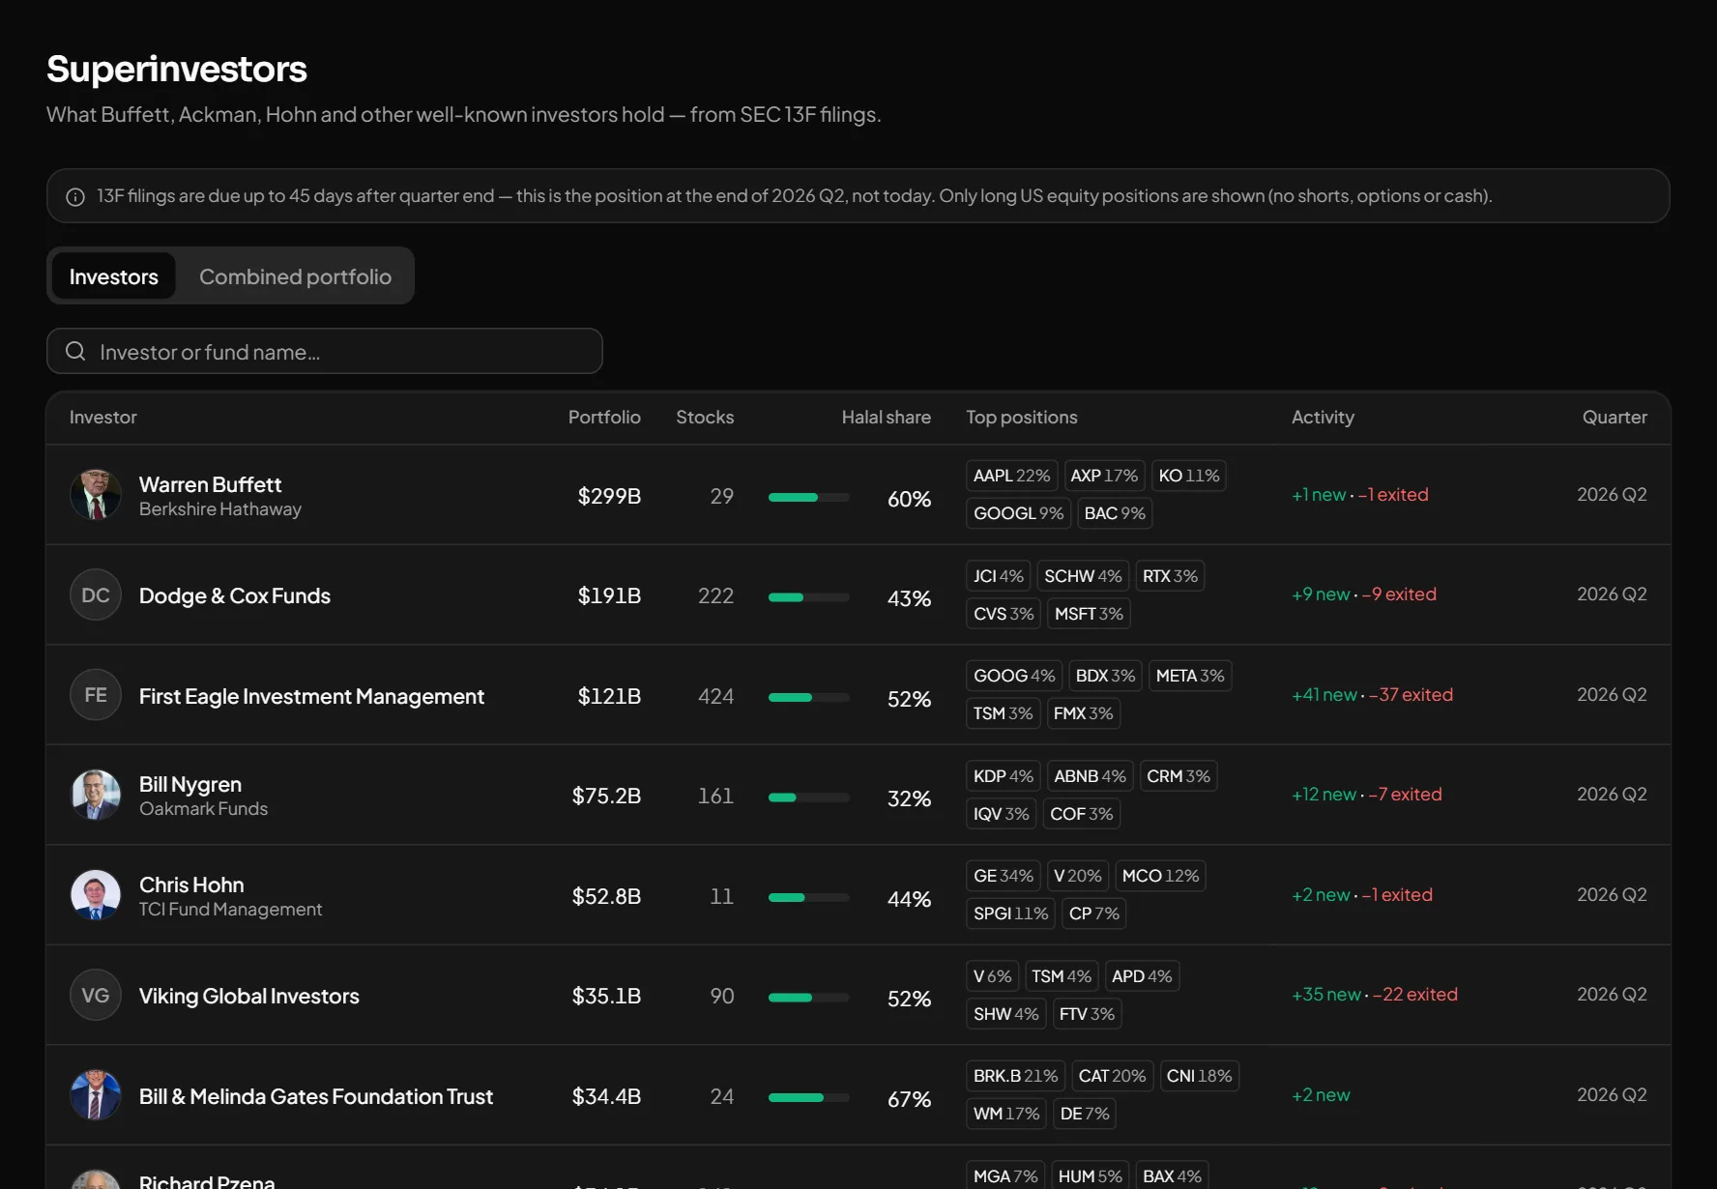This screenshot has width=1717, height=1189.
Task: Click the GE 34% position chip
Action: pos(1004,876)
